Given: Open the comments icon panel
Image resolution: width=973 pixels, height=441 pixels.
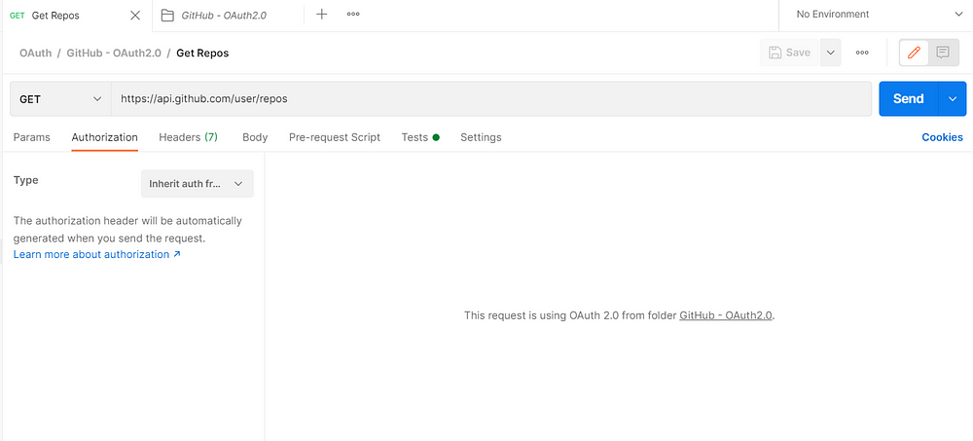Looking at the screenshot, I should [x=942, y=53].
